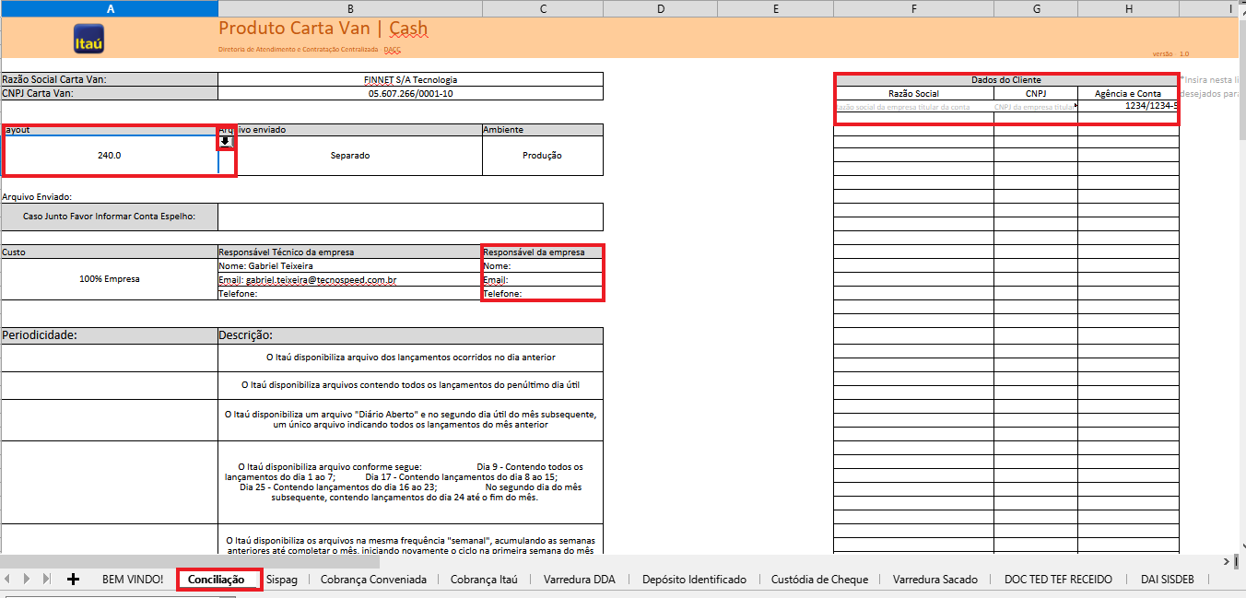Click the 'Agência e Conta' column heading

pyautogui.click(x=1128, y=93)
